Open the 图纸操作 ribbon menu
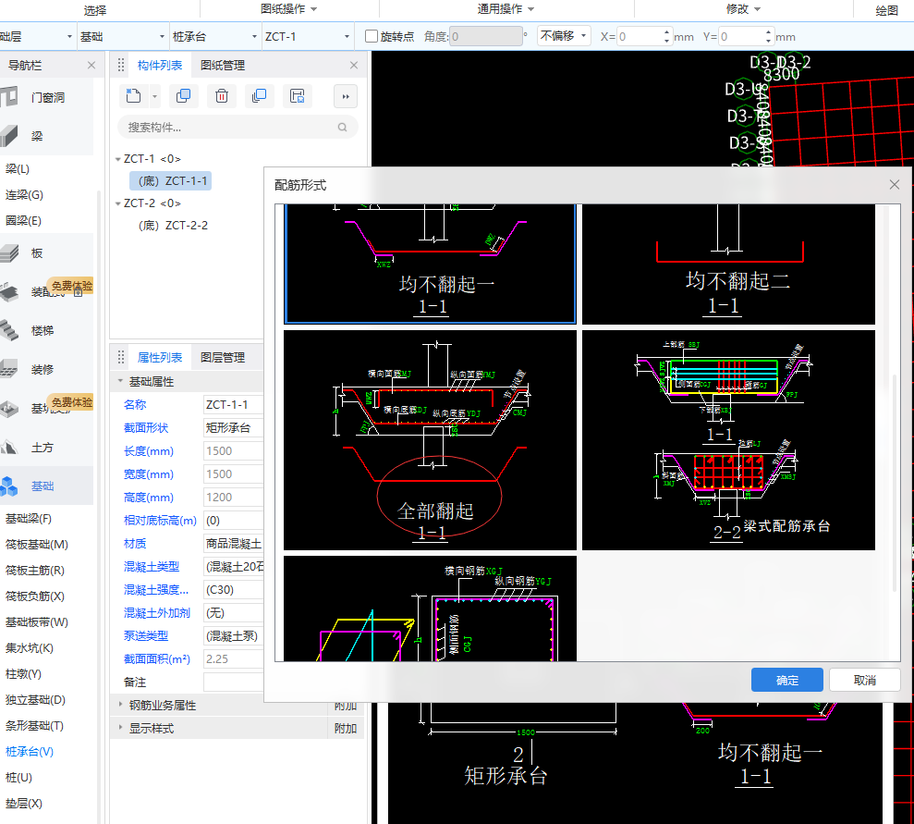Screen dimensions: 914x824 point(288,8)
